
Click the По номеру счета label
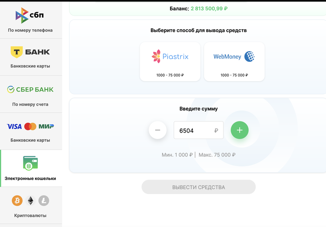point(30,105)
